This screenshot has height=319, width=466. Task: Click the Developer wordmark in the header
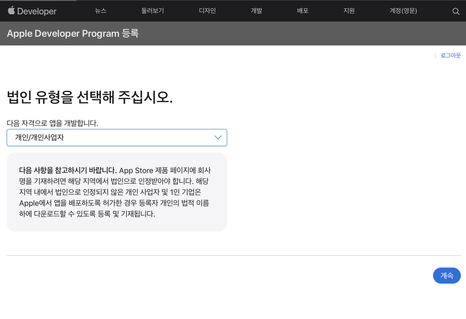pos(37,11)
